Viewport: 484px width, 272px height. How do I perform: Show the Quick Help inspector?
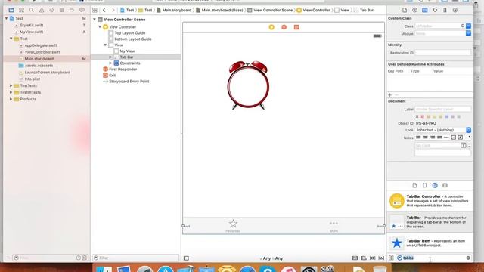click(414, 10)
